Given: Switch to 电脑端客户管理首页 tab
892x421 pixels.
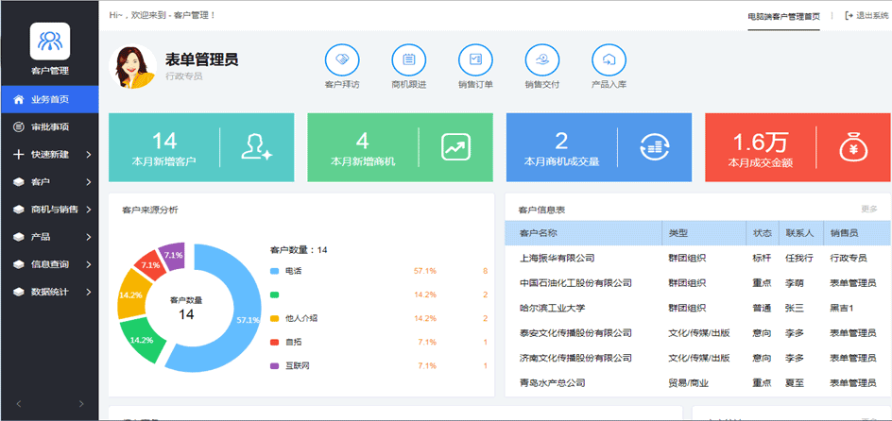Looking at the screenshot, I should click(x=783, y=16).
